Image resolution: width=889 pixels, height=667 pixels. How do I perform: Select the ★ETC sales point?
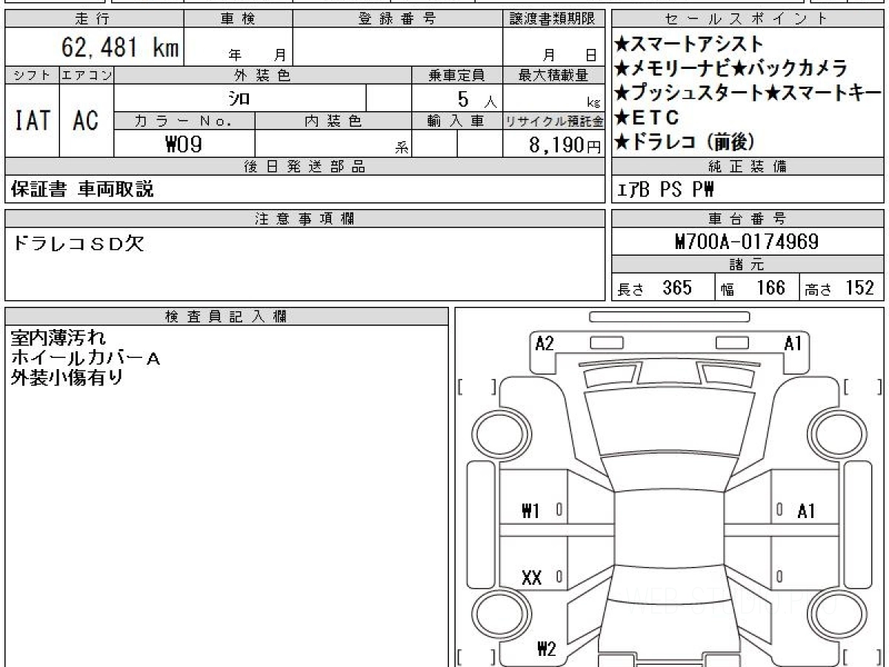pyautogui.click(x=647, y=118)
